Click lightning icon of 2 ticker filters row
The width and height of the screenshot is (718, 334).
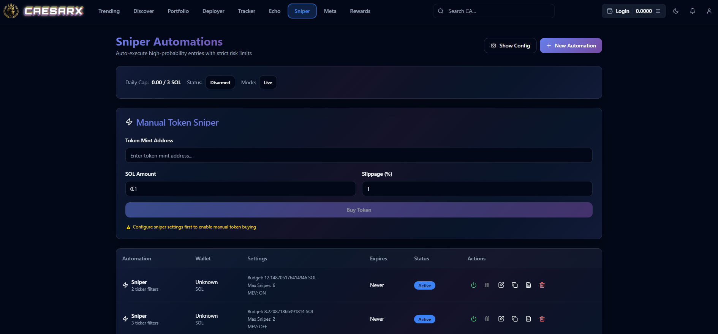(x=125, y=285)
